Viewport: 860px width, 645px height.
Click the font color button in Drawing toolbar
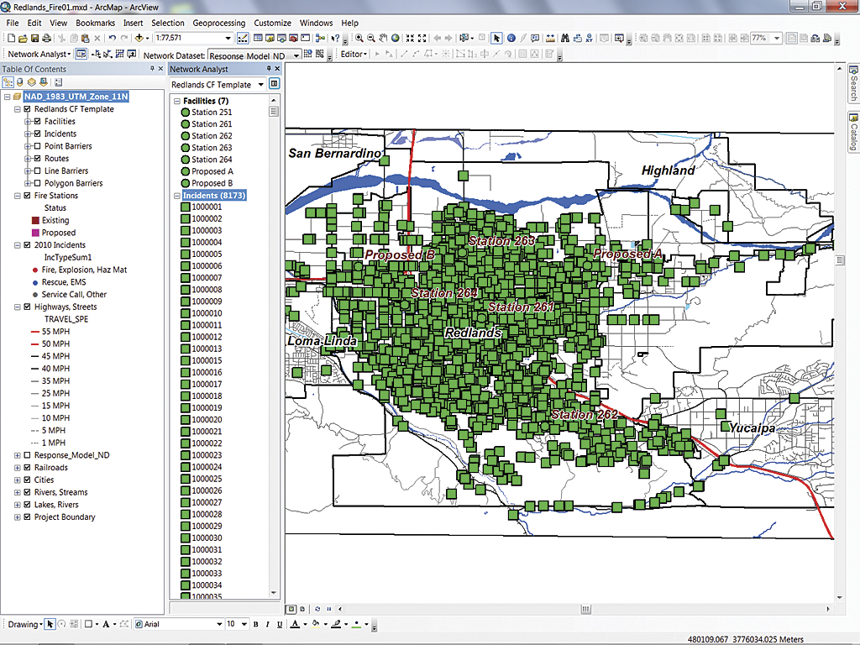point(296,624)
